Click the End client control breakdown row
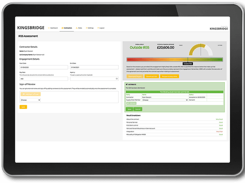 tap(174, 125)
